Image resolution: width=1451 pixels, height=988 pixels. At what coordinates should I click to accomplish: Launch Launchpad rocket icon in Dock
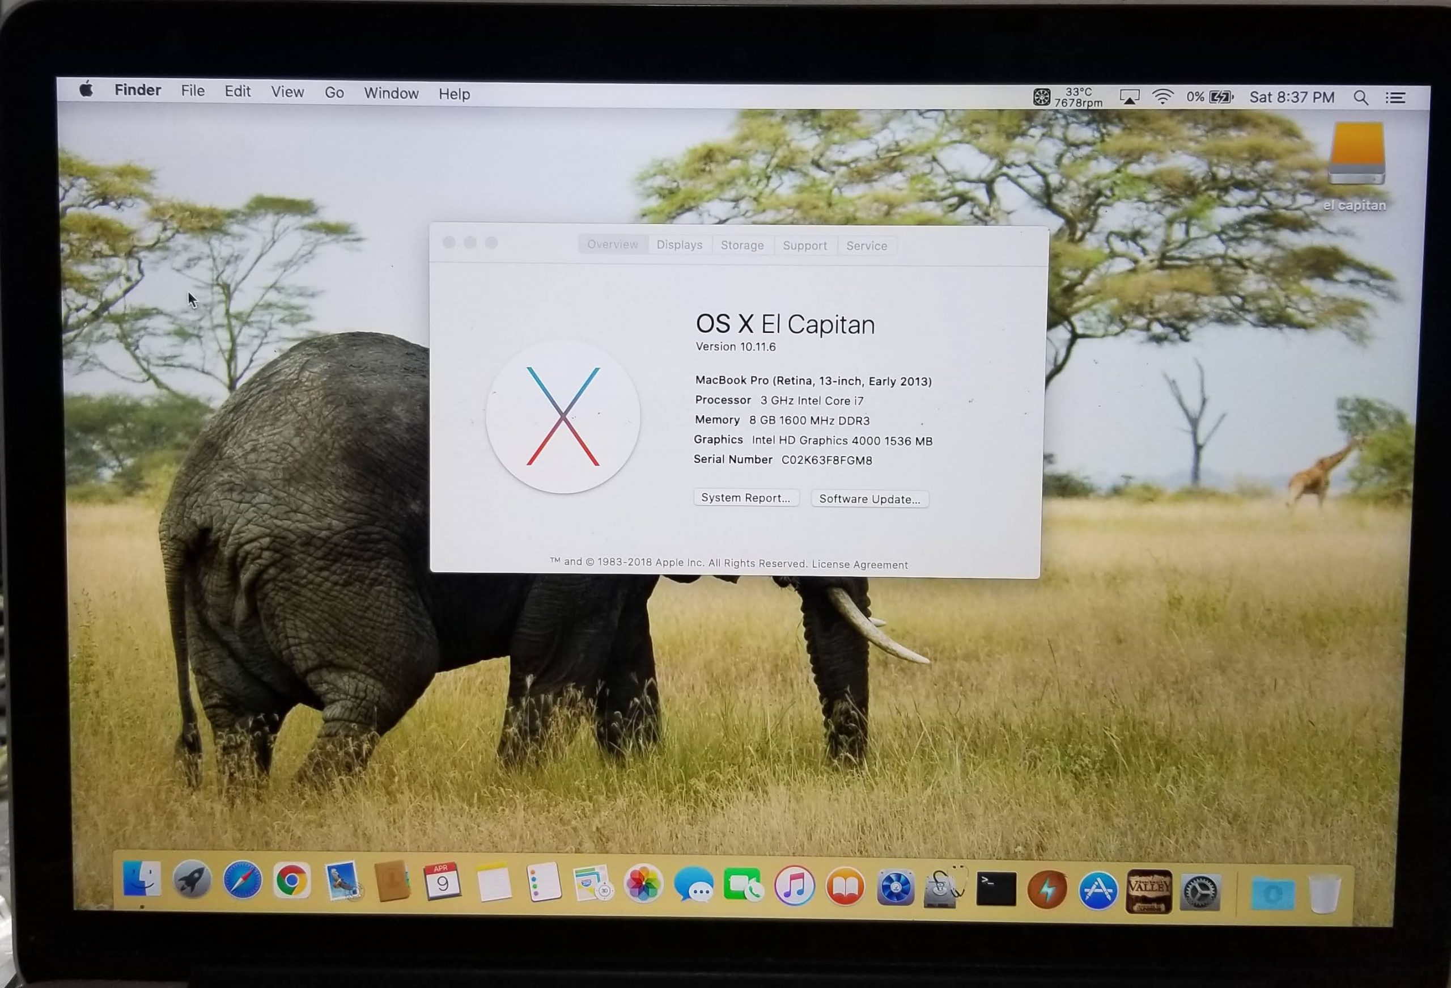(x=192, y=879)
